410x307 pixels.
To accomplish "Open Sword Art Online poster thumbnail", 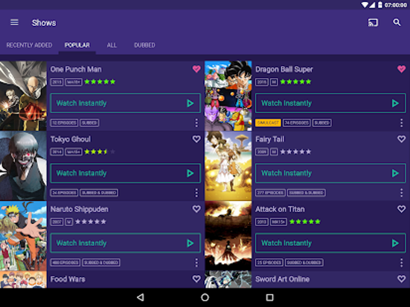I will (229, 279).
